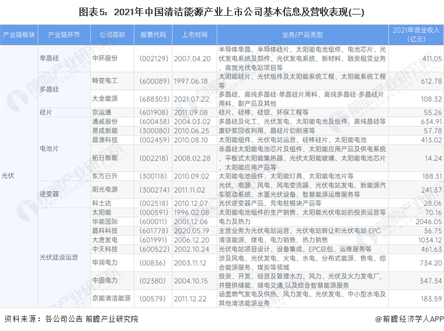Click stock code (600089)
Screen dimensions: 444x331
pos(154,81)
